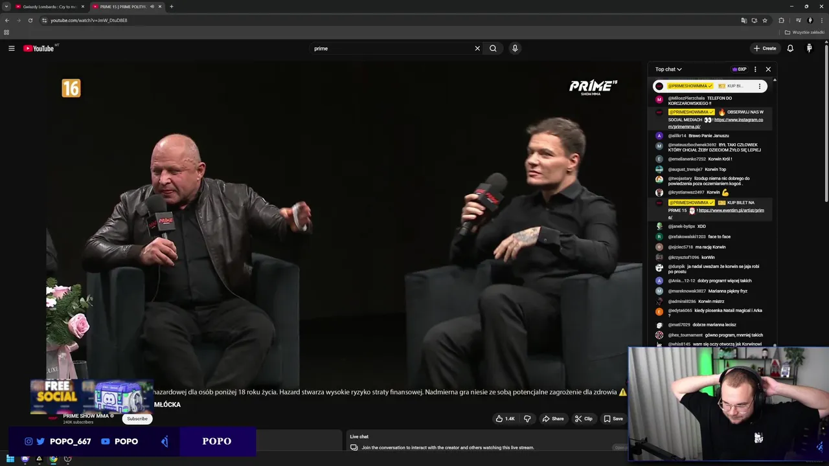Open Chrome apps grid in bookmarks bar

[x=6, y=32]
